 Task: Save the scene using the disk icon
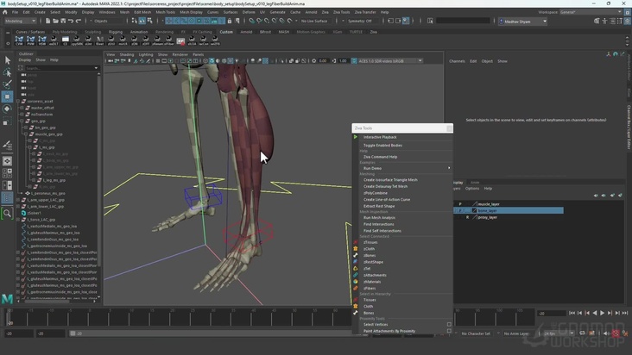63,21
